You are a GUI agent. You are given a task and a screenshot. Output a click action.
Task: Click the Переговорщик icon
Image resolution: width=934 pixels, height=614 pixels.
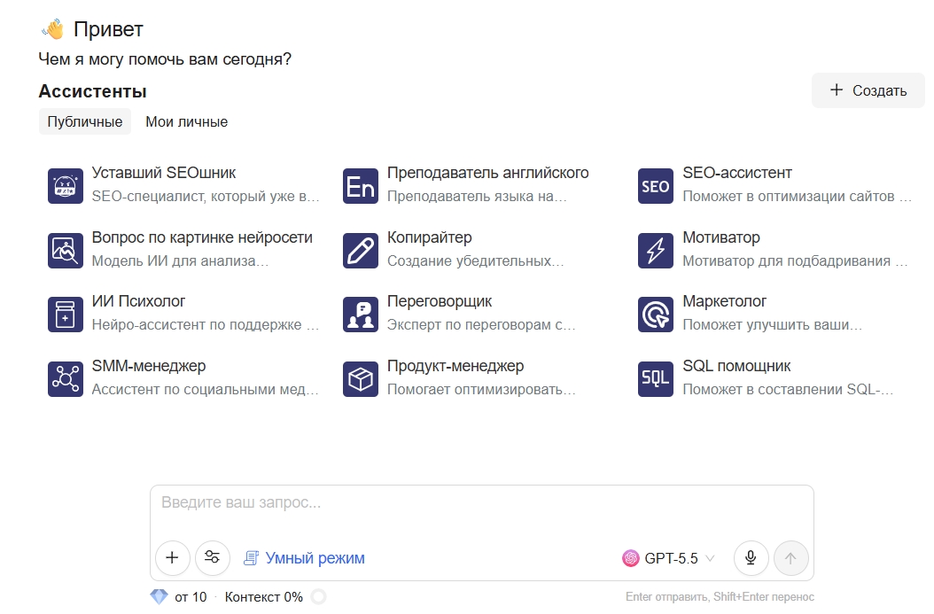pyautogui.click(x=361, y=315)
